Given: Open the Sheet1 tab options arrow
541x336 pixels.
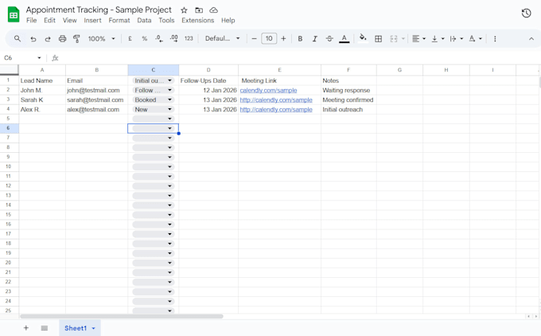Looking at the screenshot, I should coord(94,328).
